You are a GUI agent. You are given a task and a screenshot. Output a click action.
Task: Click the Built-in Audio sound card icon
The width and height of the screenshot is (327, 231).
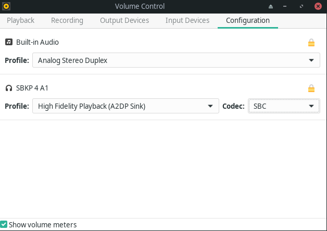click(9, 42)
